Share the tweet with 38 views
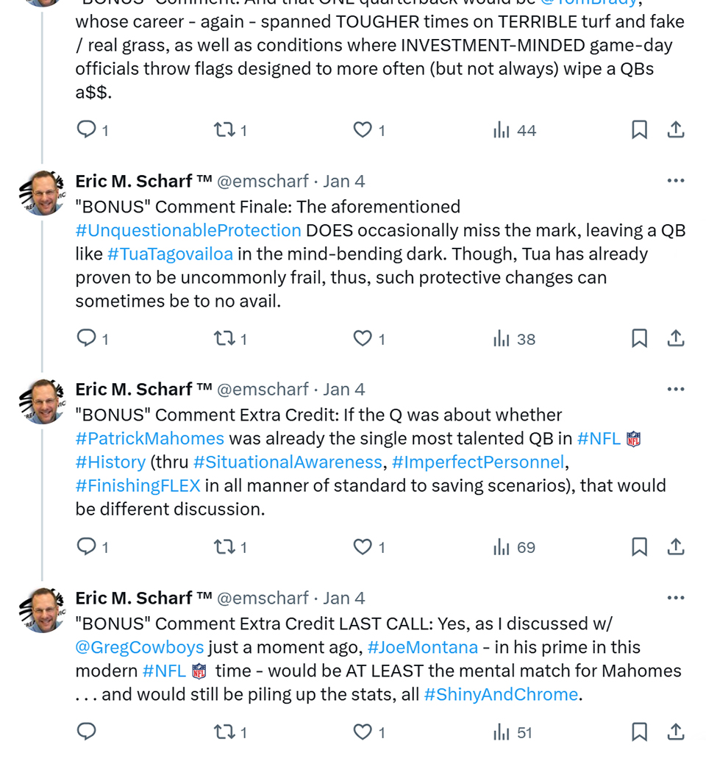 point(675,338)
